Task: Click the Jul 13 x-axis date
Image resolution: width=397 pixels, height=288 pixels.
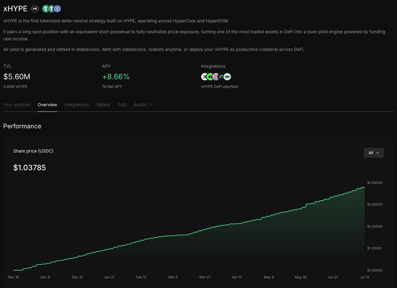Action: [x=364, y=277]
